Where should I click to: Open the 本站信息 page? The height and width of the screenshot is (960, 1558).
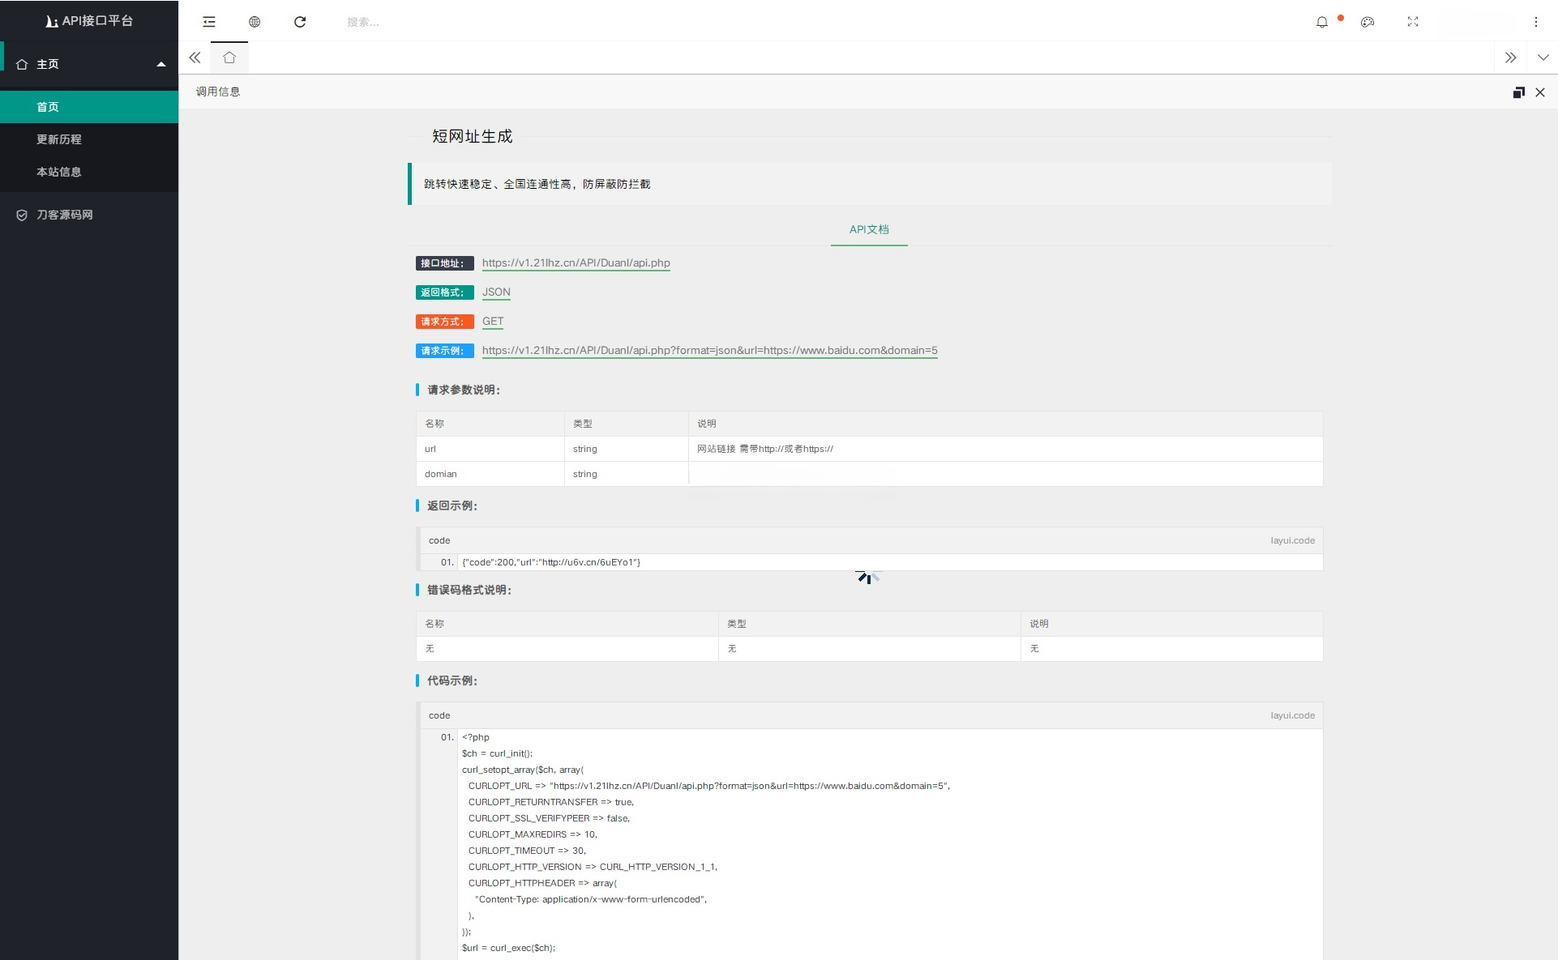coord(58,172)
